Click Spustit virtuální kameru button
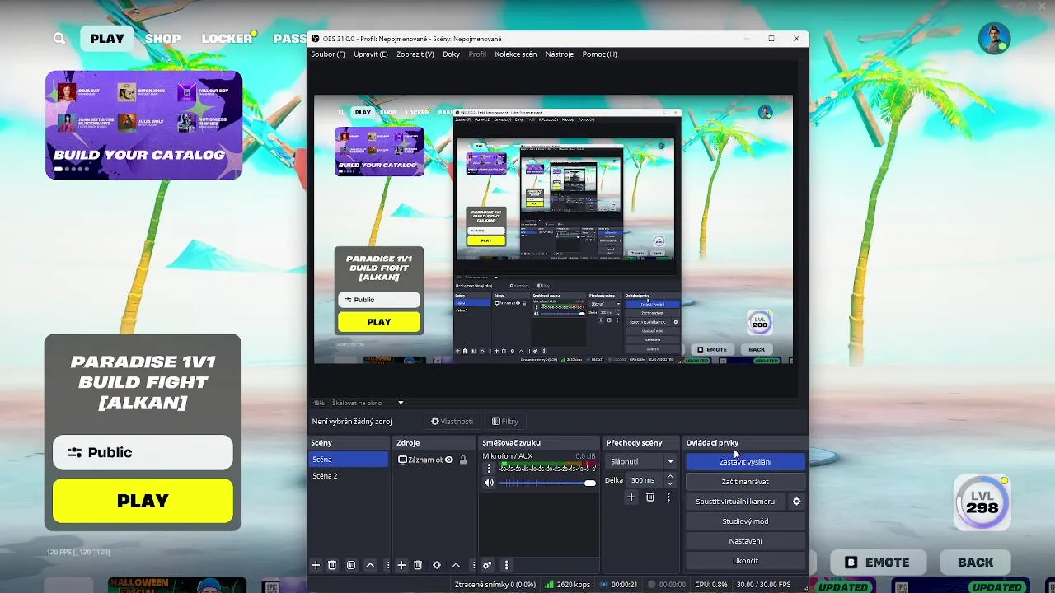This screenshot has width=1055, height=593. coord(735,501)
